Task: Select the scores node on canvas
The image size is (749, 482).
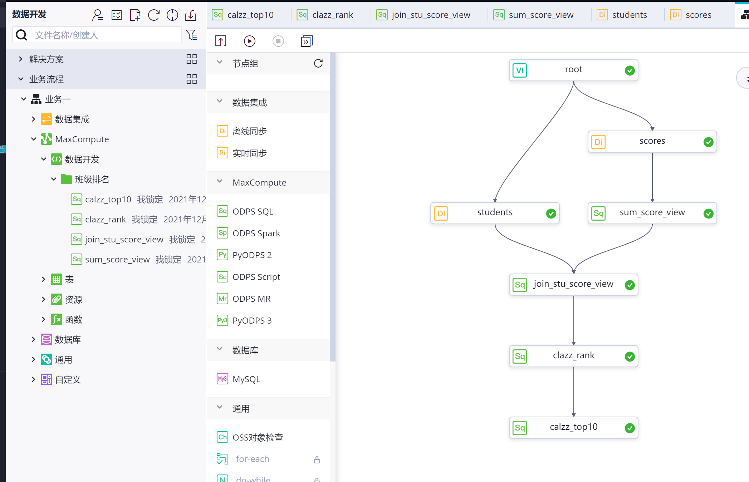Action: [652, 142]
